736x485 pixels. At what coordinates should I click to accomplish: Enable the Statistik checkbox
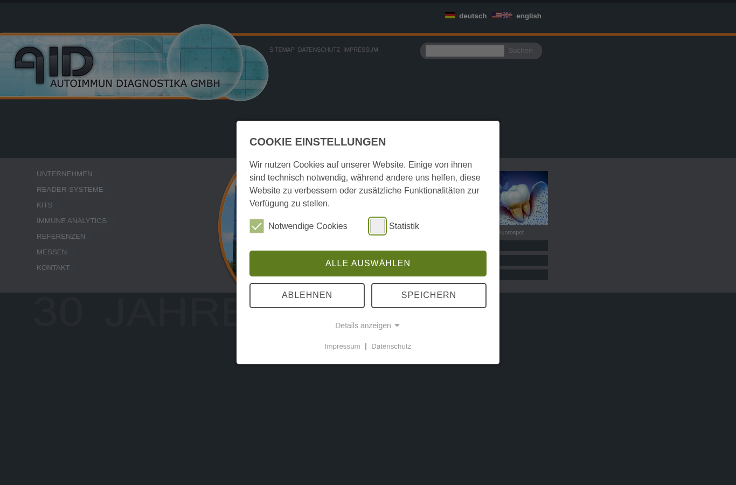[377, 226]
